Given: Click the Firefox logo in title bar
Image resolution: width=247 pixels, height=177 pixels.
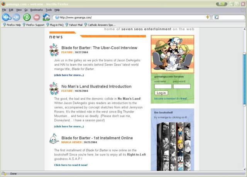Looking at the screenshot, I should click(3, 4).
